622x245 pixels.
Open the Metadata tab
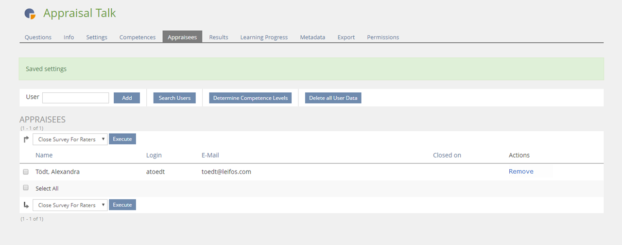coord(312,37)
